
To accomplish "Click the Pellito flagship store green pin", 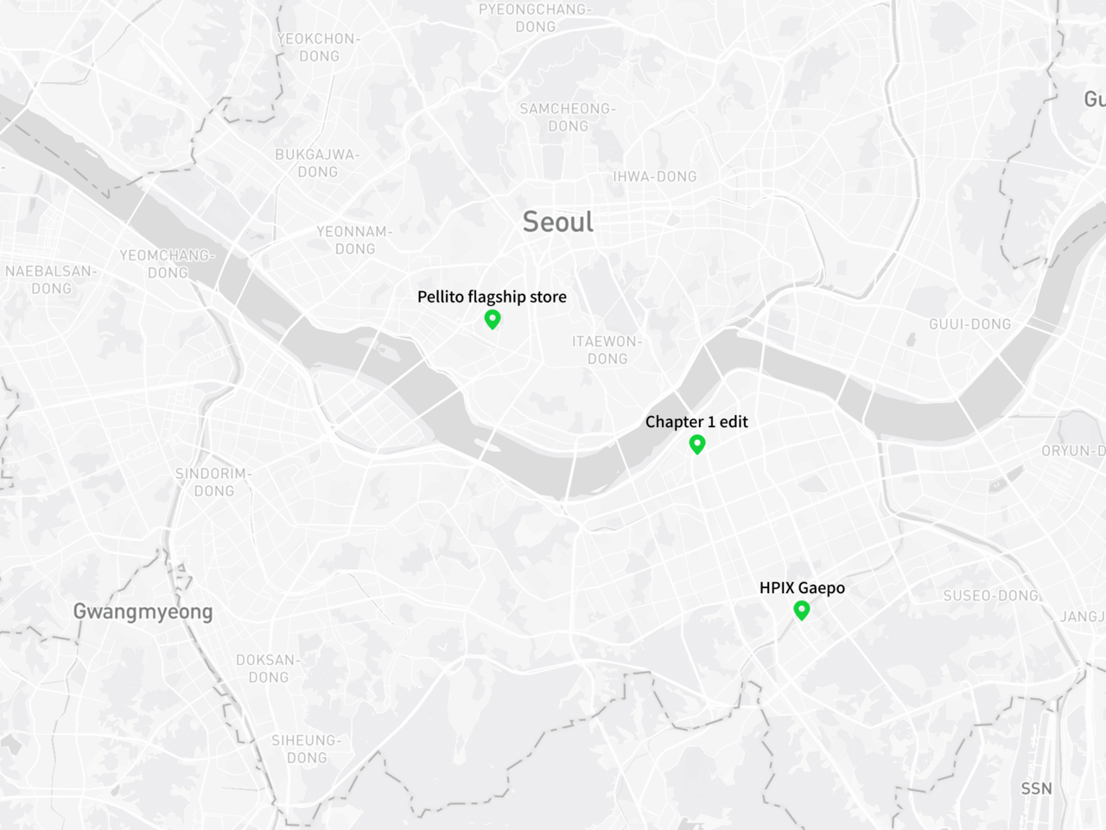I will click(x=493, y=320).
